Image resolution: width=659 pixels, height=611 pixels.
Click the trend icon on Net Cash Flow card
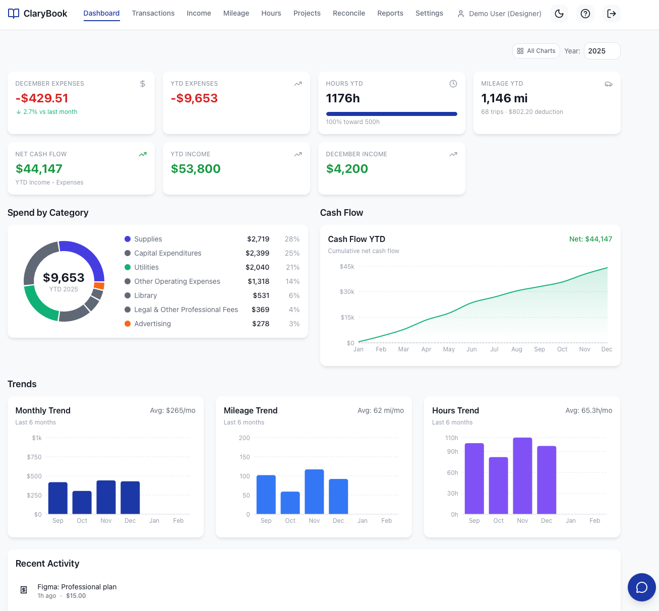click(x=143, y=154)
